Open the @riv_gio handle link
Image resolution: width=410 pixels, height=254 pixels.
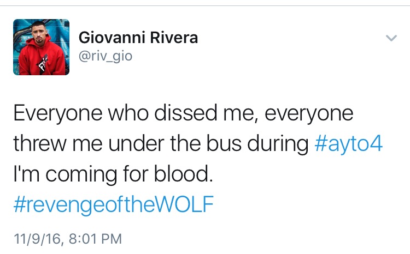106,56
